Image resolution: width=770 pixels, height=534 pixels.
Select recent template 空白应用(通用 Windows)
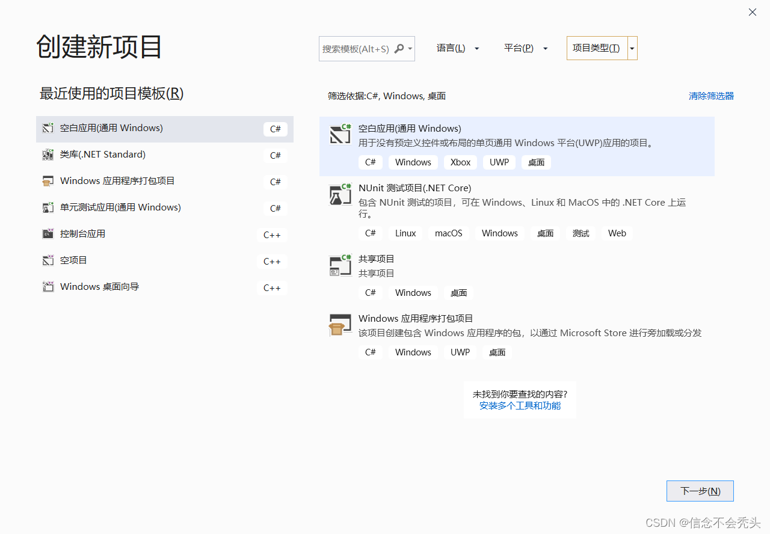coord(165,129)
